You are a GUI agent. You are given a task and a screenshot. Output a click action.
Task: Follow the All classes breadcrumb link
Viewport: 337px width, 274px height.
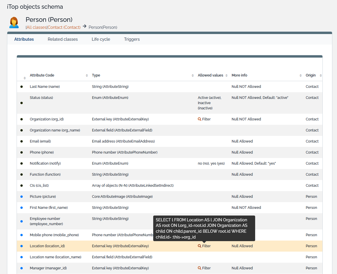[x=37, y=27]
